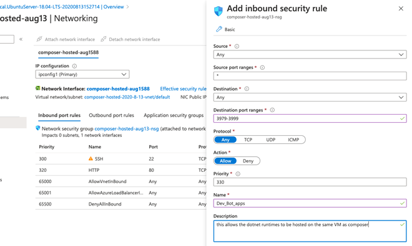Screen dimensions: 412x246
Task: Open the SSH rule row
Action: pyautogui.click(x=121, y=159)
